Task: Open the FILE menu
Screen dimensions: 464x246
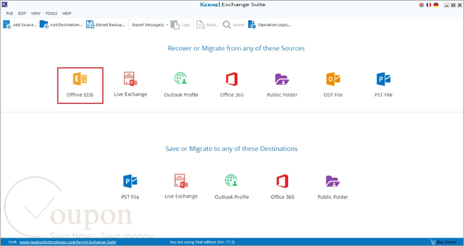Action: click(x=10, y=13)
